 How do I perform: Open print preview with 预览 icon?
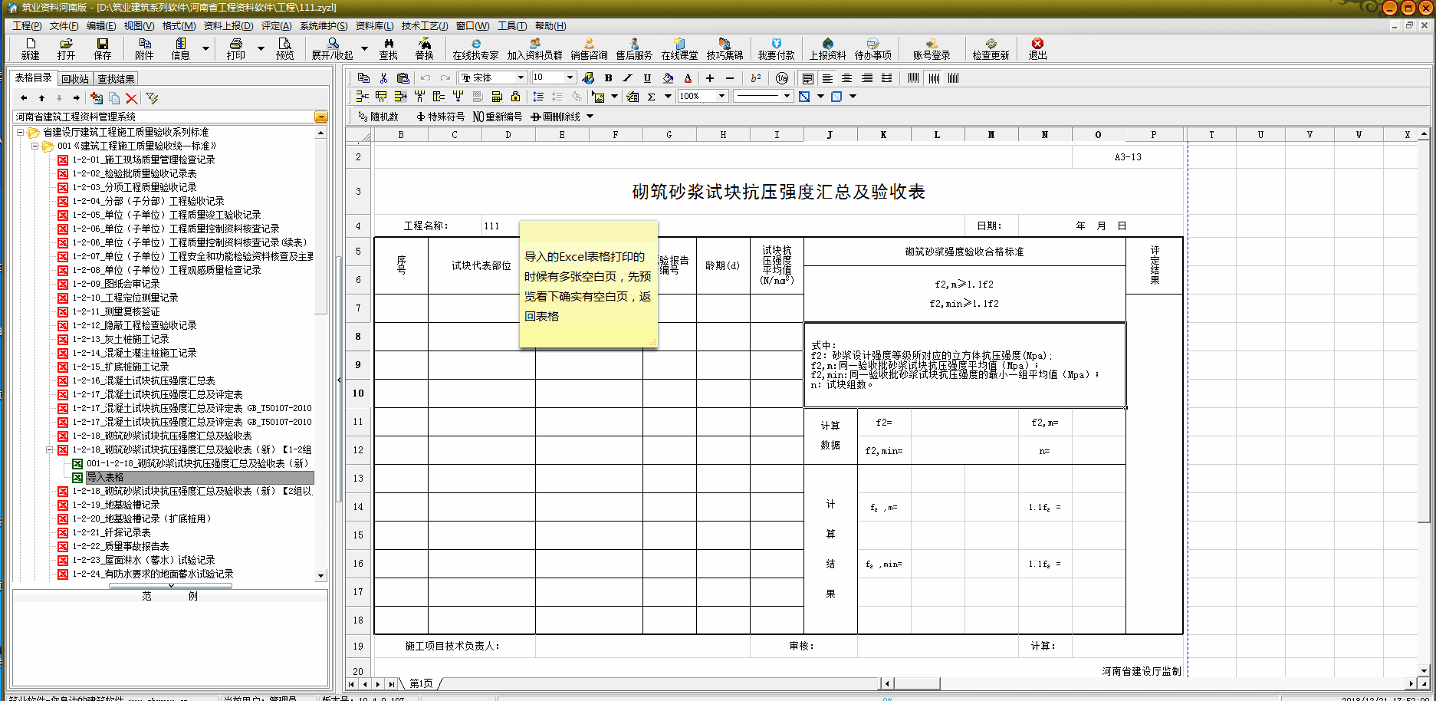284,48
